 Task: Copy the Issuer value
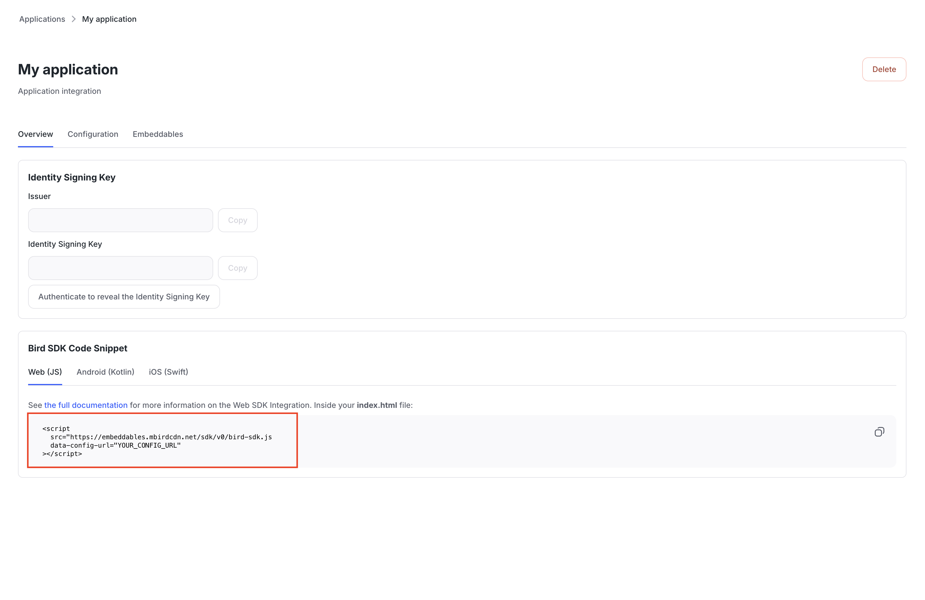[x=237, y=220]
